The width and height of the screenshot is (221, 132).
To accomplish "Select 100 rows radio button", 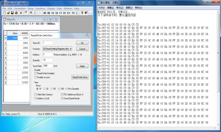I will [x=59, y=89].
